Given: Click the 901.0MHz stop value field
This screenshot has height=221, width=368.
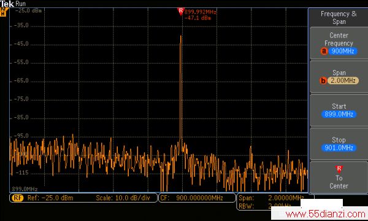Looking at the screenshot, I should pos(339,148).
